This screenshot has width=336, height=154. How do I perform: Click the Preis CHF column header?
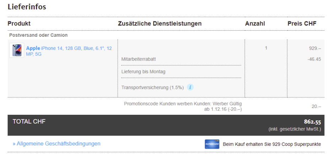point(302,24)
